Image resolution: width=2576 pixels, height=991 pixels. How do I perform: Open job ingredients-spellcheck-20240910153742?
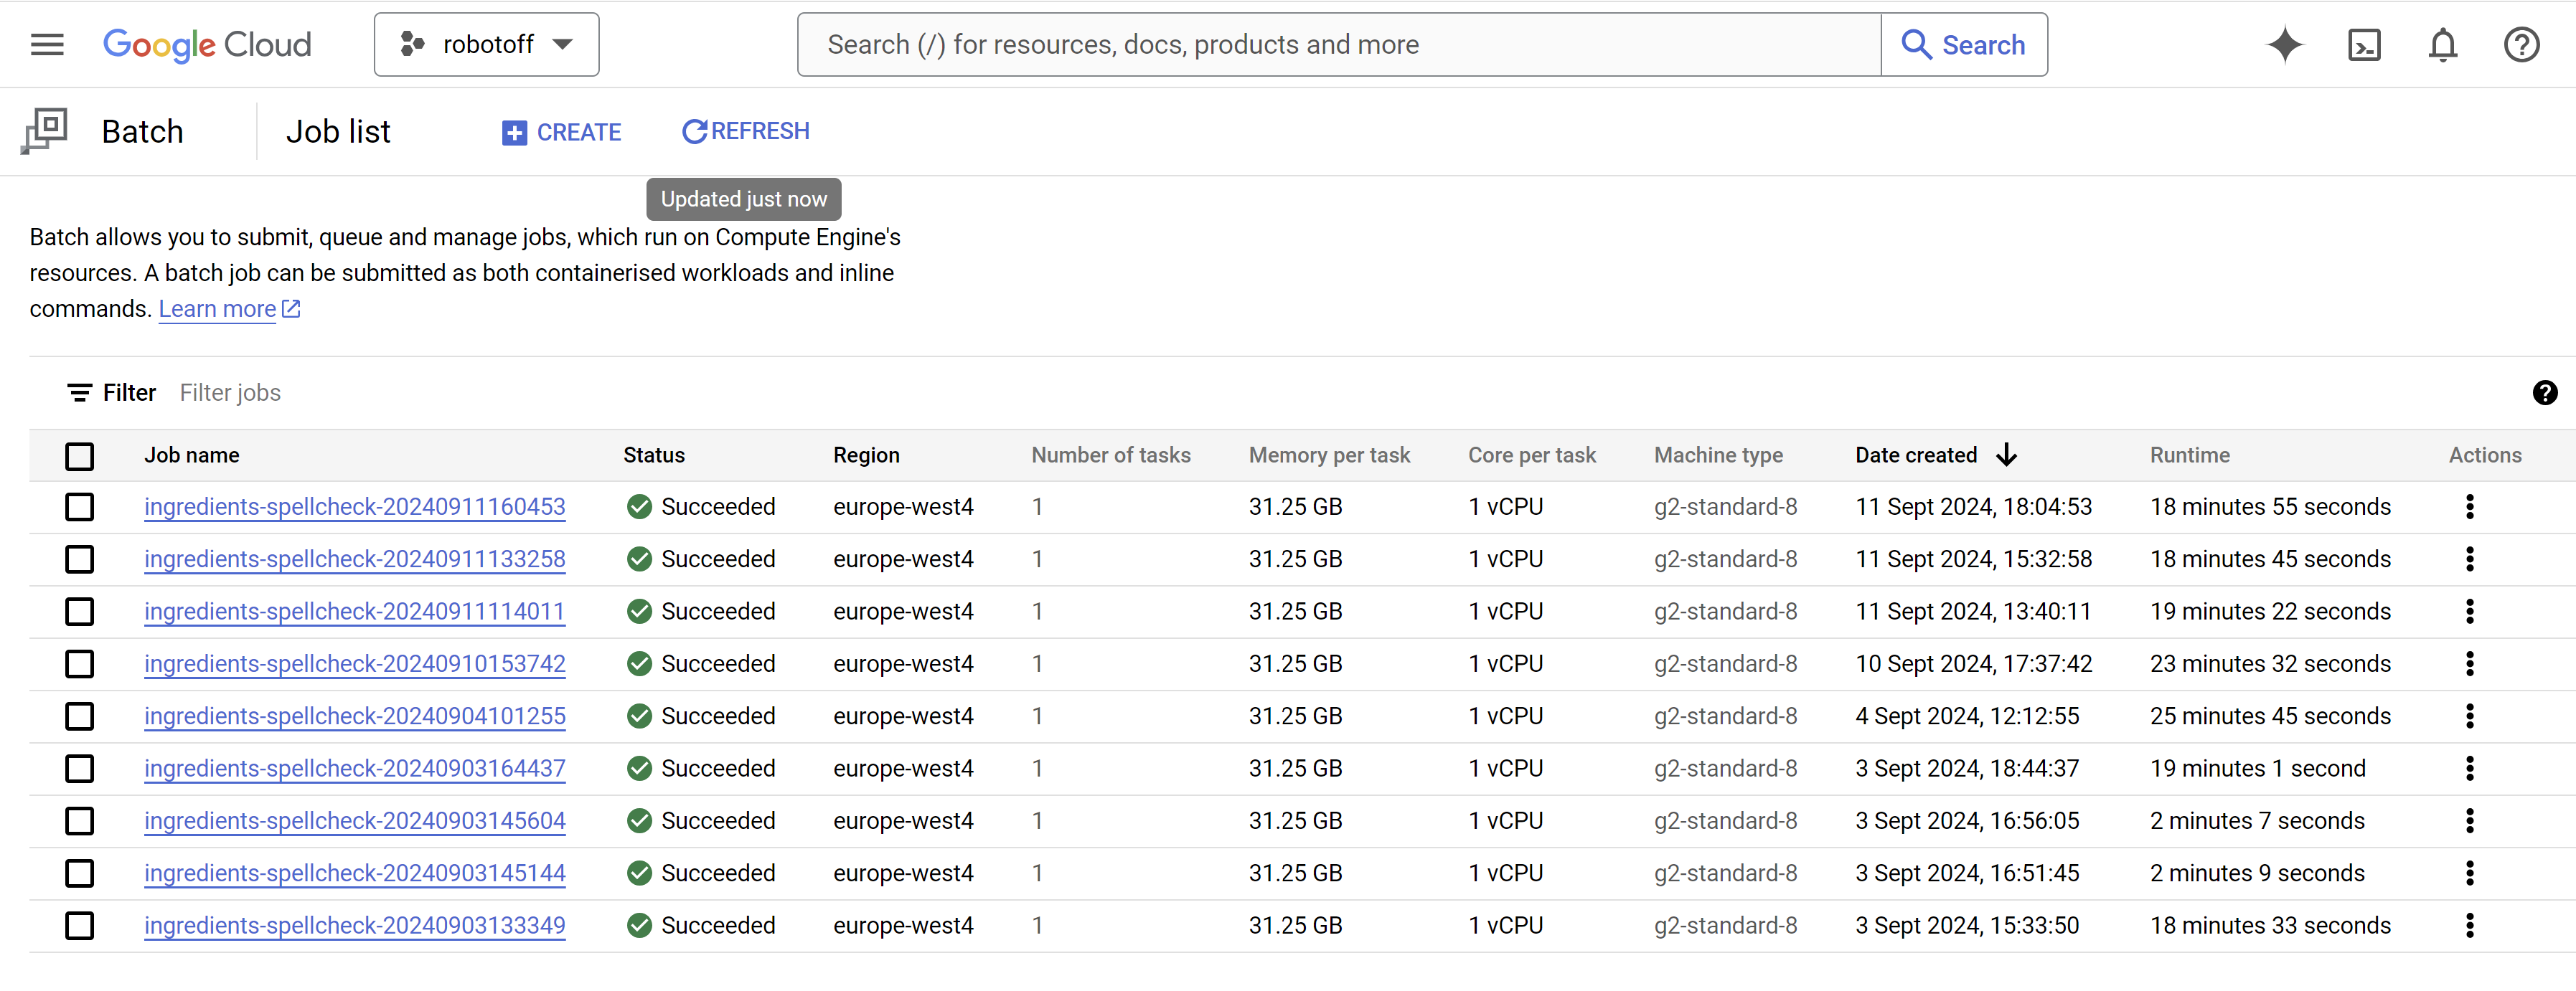coord(354,664)
